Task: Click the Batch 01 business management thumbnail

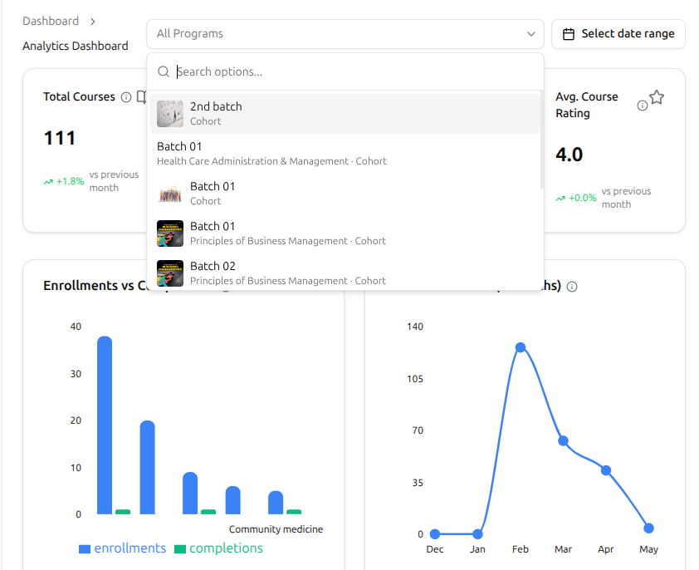Action: pyautogui.click(x=170, y=233)
